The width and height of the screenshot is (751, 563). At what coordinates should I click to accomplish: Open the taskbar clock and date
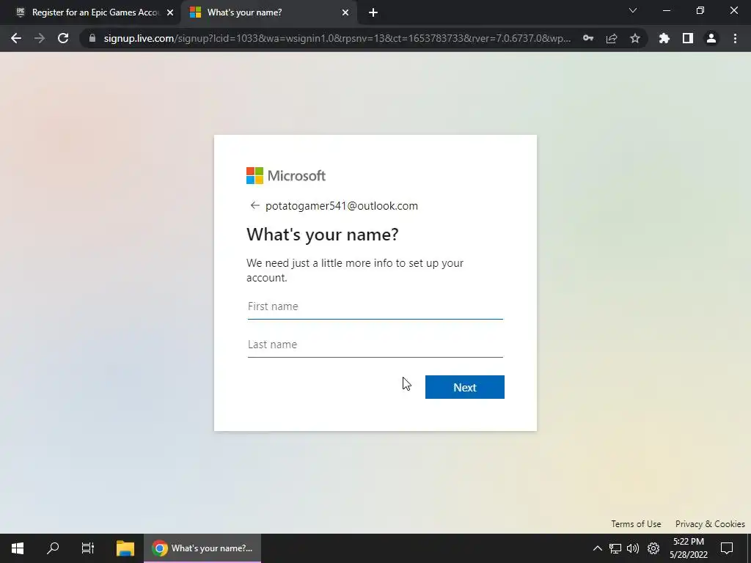[x=688, y=548]
